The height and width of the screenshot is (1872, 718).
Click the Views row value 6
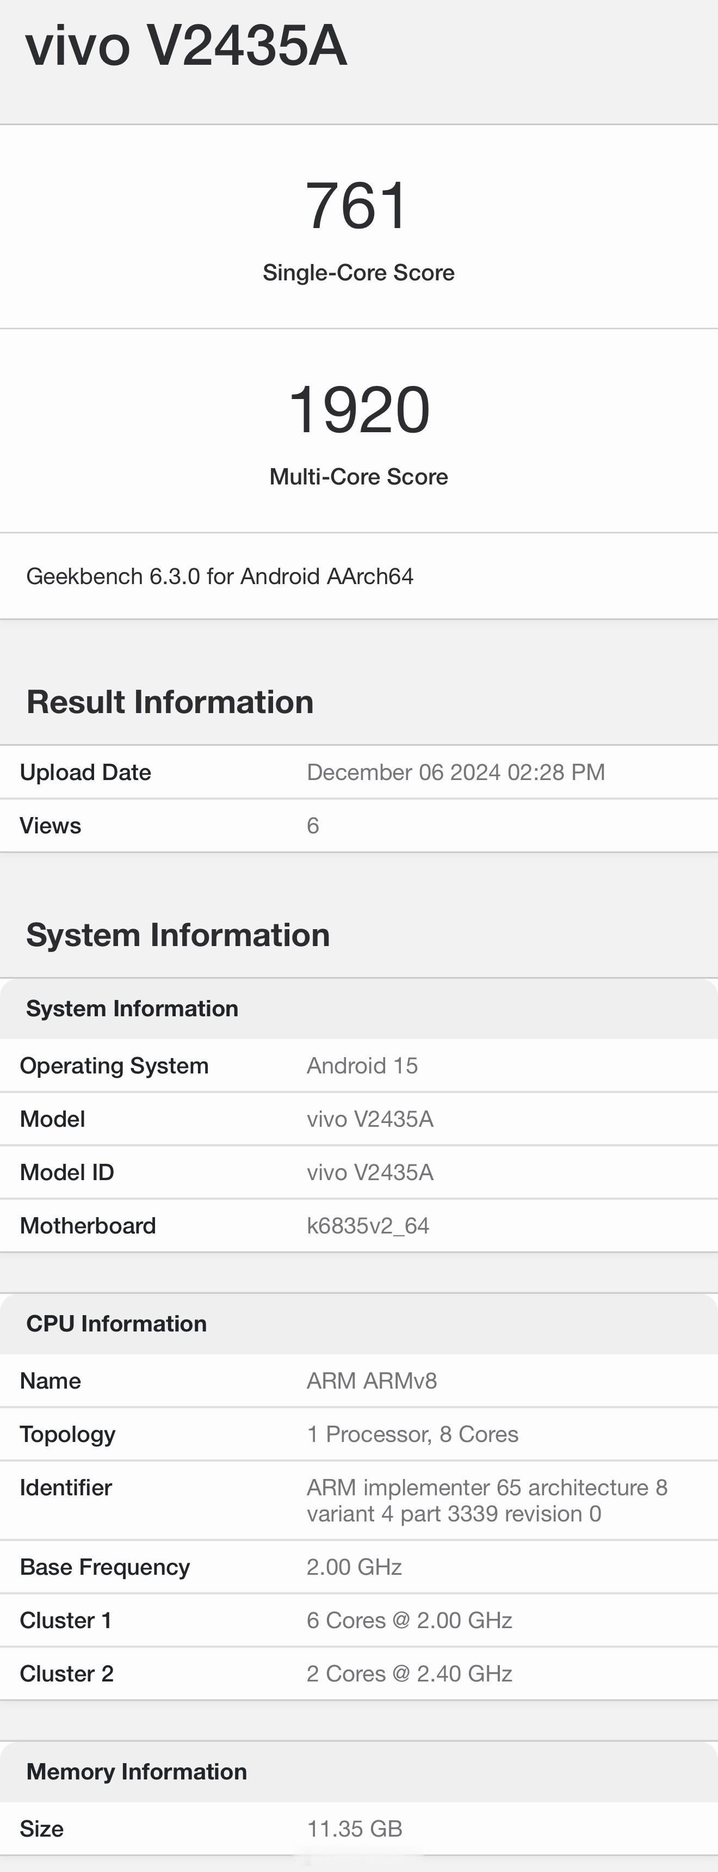[313, 826]
